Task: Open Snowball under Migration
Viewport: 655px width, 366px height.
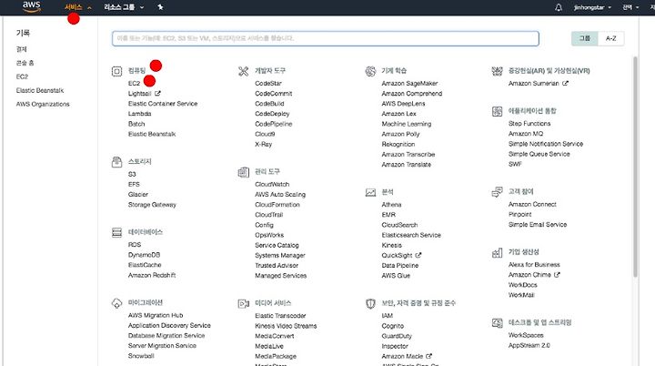Action: click(141, 356)
